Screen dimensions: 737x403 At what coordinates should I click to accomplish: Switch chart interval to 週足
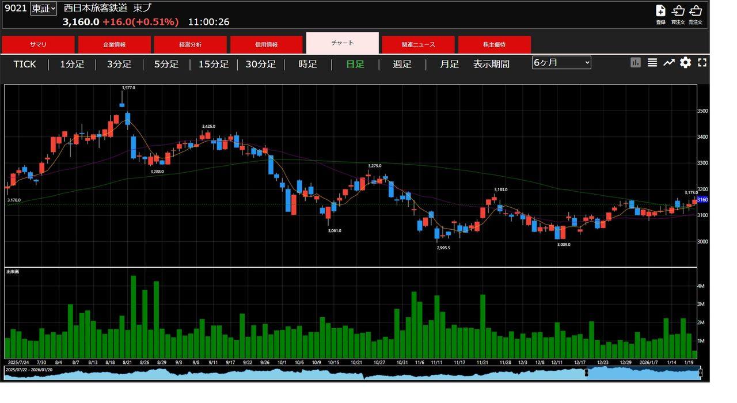point(402,64)
